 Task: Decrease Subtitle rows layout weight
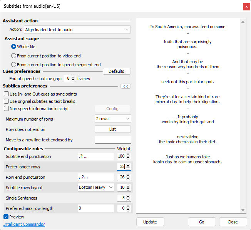(129, 189)
